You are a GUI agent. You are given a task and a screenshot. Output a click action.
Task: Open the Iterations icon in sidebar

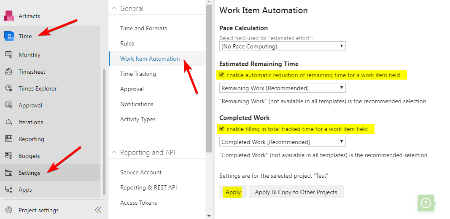9,122
